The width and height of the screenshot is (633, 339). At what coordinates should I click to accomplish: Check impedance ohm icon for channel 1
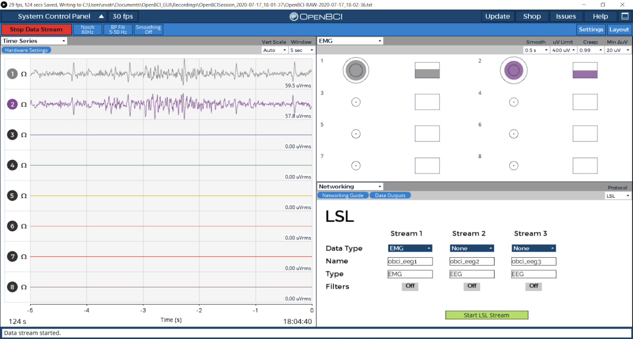pos(24,74)
